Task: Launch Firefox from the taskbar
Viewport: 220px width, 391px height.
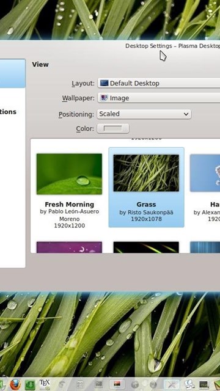Action: (15, 384)
